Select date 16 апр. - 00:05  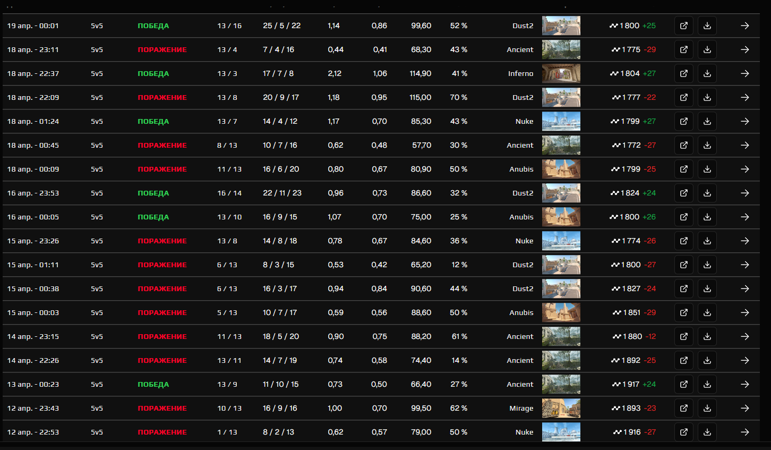[x=33, y=217]
